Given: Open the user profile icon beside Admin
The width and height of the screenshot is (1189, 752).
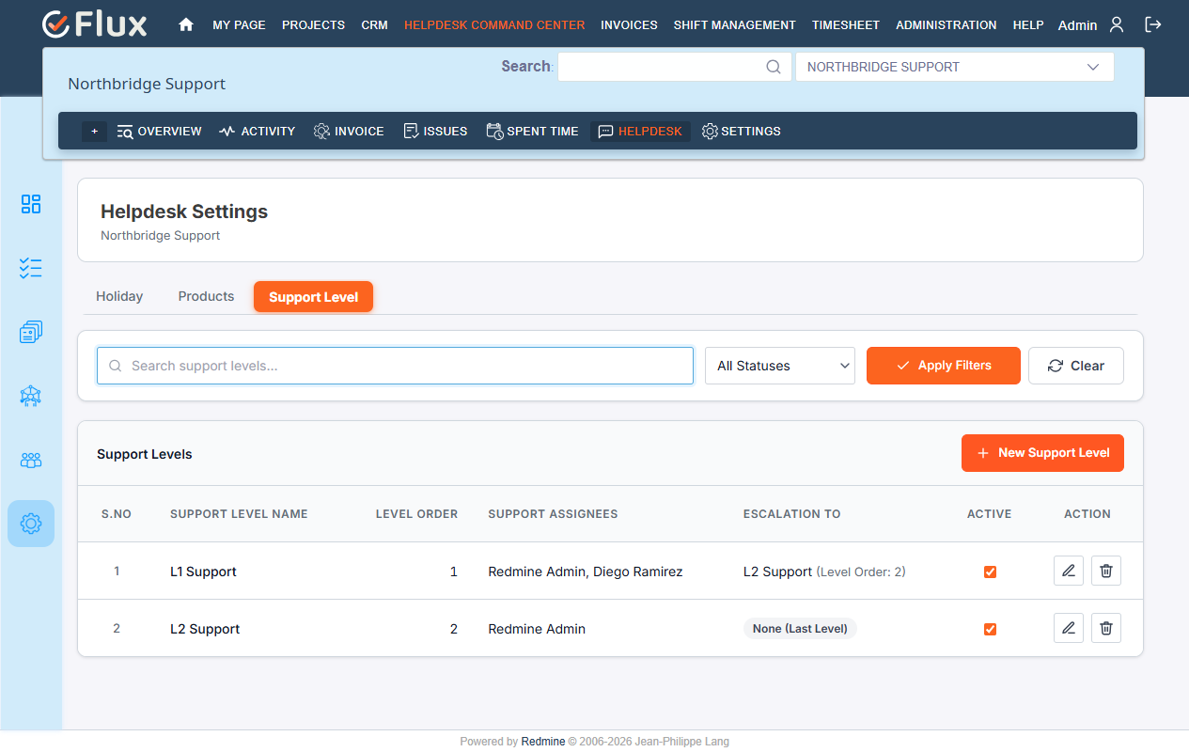Looking at the screenshot, I should [1117, 24].
